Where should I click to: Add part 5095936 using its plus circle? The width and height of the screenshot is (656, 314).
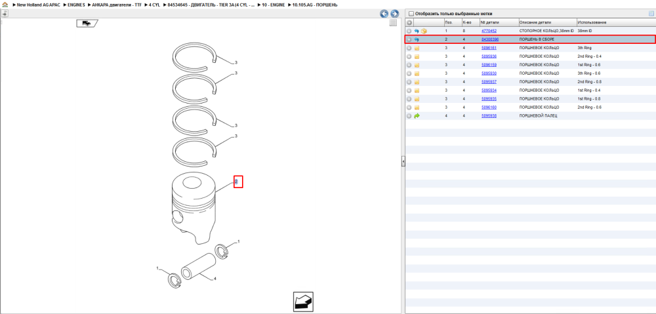click(x=409, y=56)
